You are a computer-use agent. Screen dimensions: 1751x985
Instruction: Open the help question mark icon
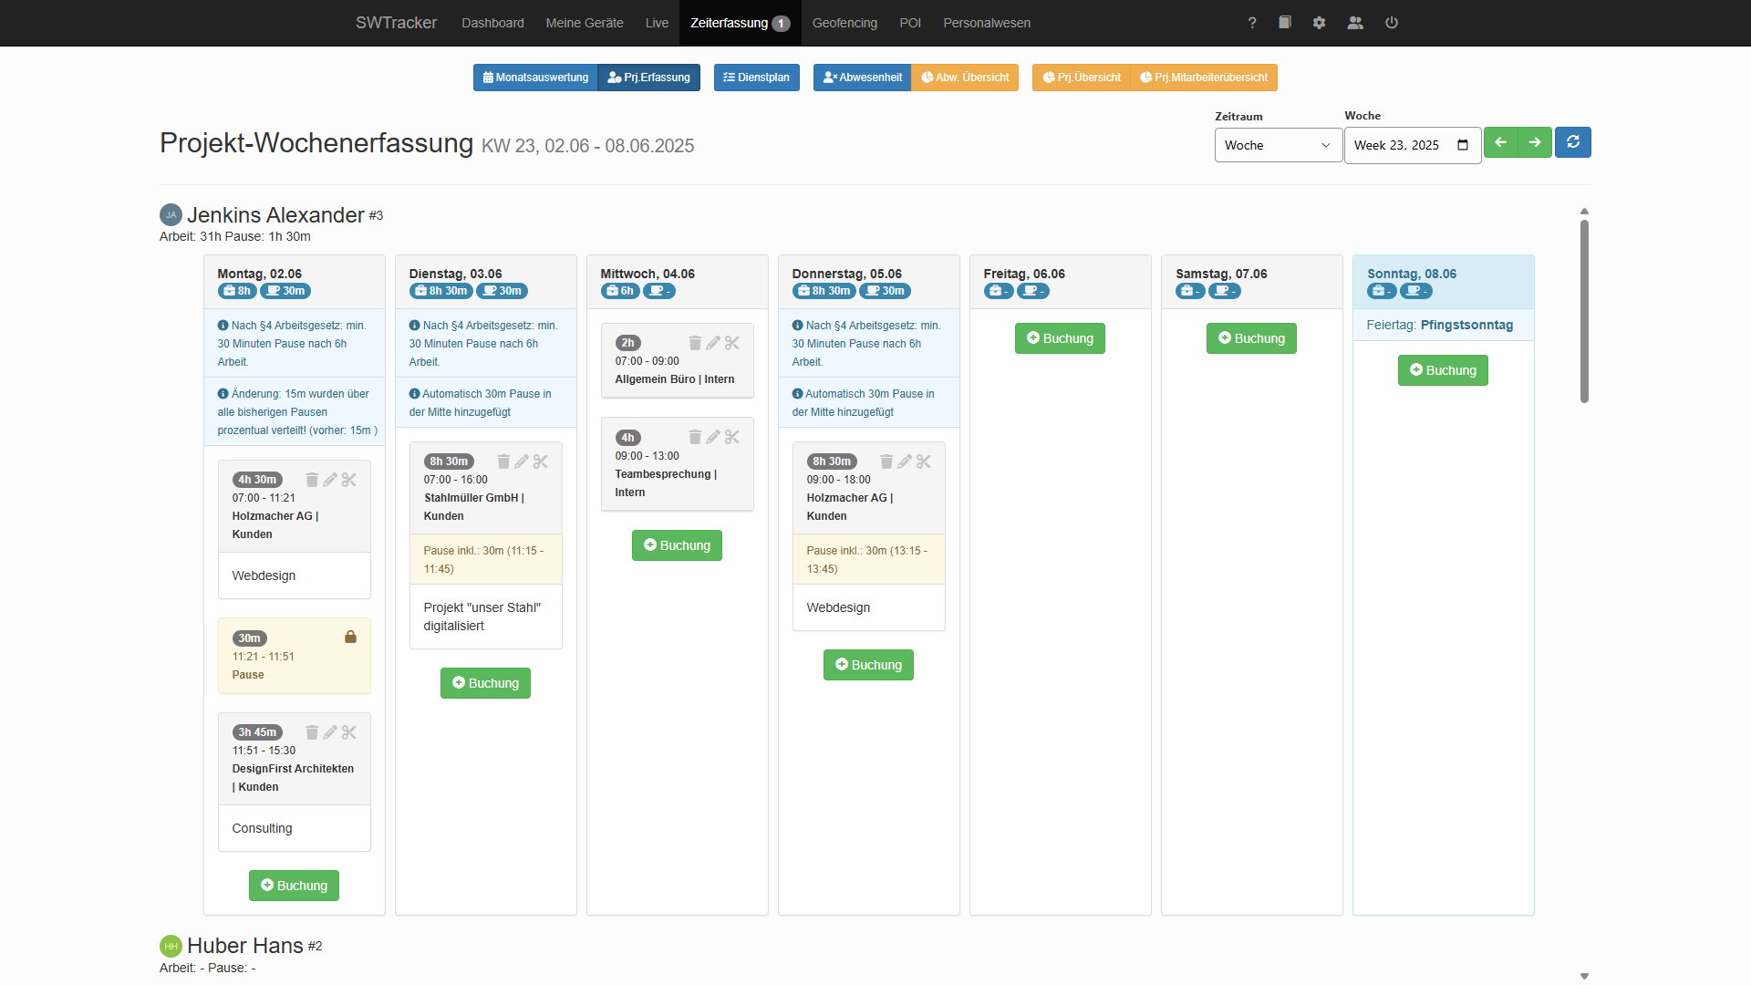pyautogui.click(x=1252, y=23)
